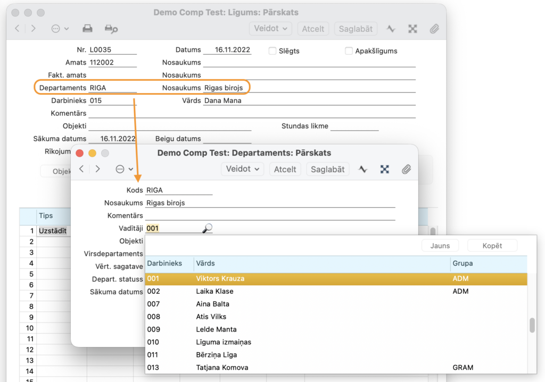545x382 pixels.
Task: Open the Veidot dropdown in Līgums window
Action: (x=270, y=29)
